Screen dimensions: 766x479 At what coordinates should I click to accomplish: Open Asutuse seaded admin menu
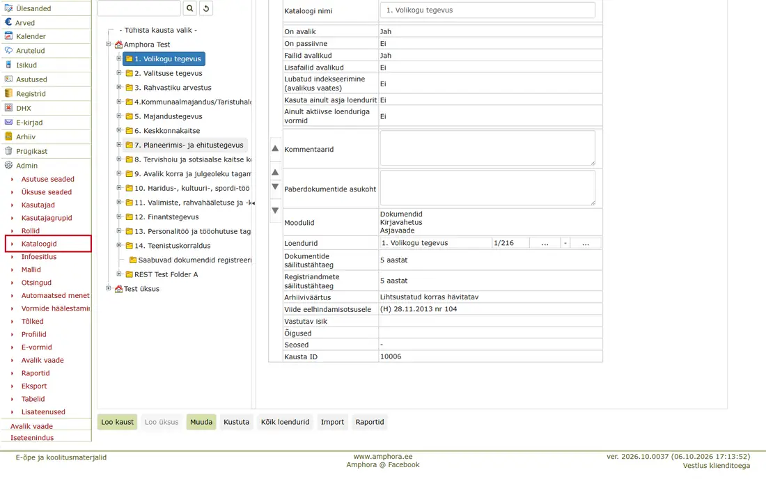[48, 179]
